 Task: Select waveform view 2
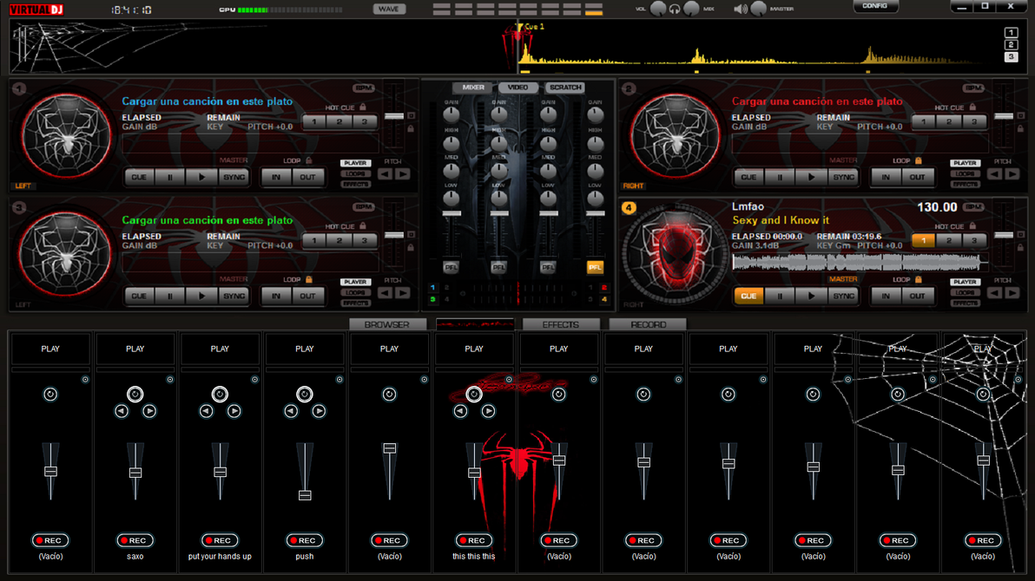[1011, 45]
